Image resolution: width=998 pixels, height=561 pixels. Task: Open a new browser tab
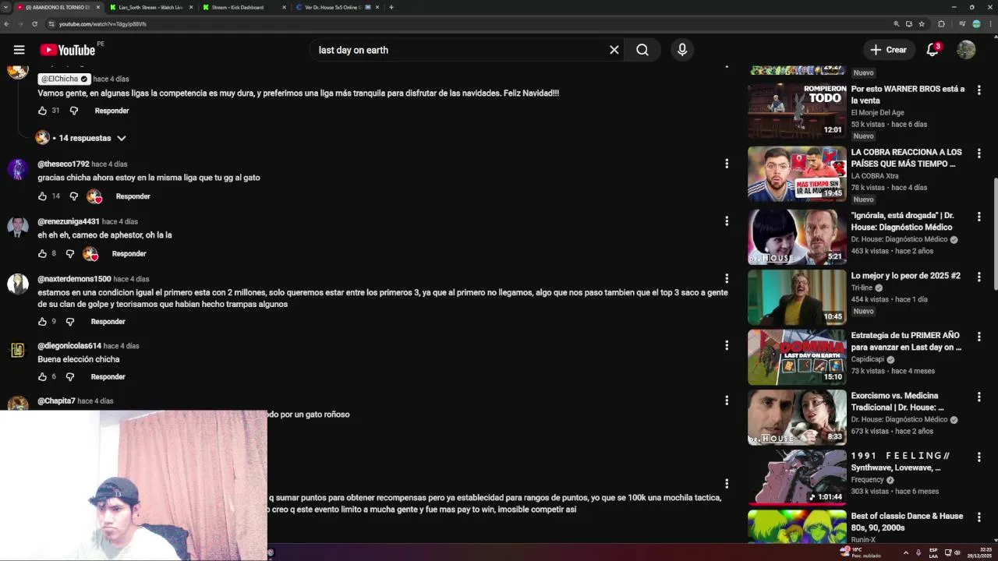(x=391, y=7)
